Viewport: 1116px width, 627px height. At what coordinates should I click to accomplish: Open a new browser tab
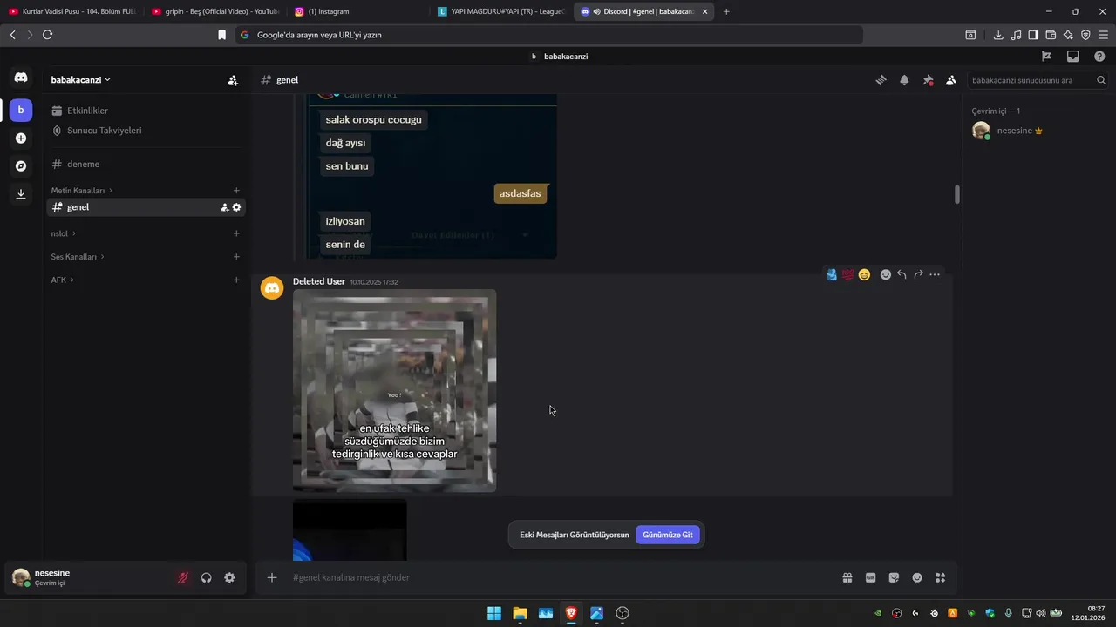point(726,11)
